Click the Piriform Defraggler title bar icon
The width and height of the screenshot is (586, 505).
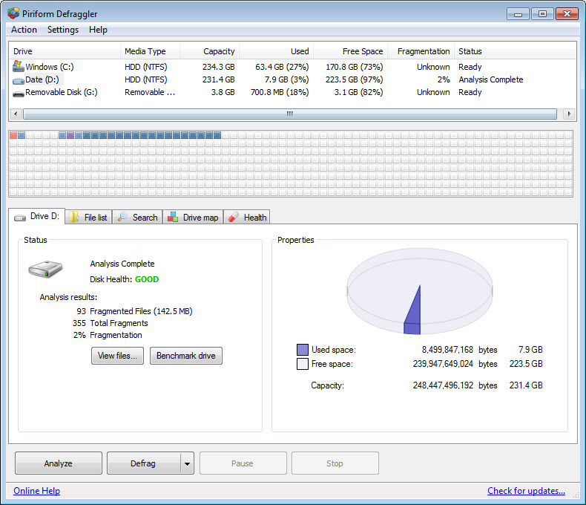[x=13, y=13]
